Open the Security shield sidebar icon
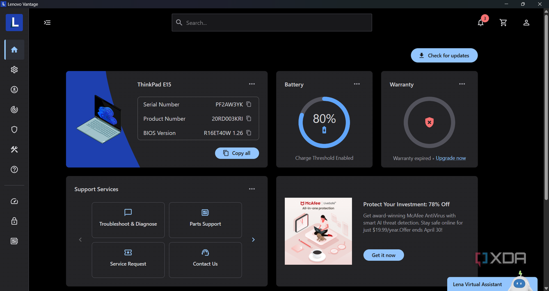This screenshot has width=549, height=291. click(14, 130)
